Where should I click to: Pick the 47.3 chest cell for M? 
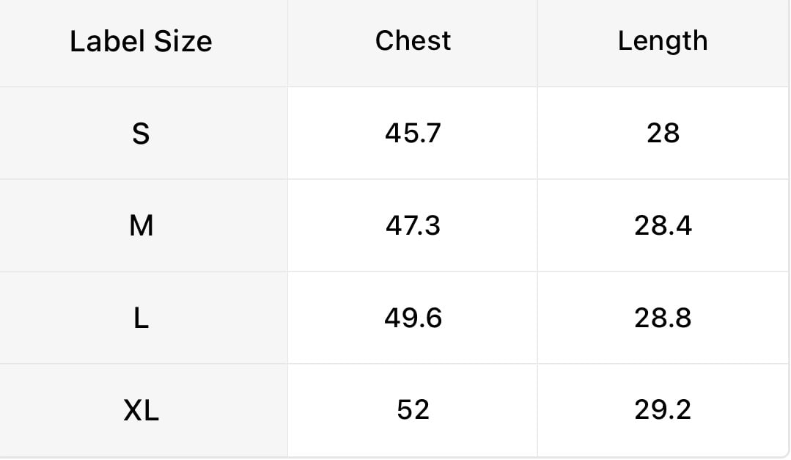(x=413, y=225)
